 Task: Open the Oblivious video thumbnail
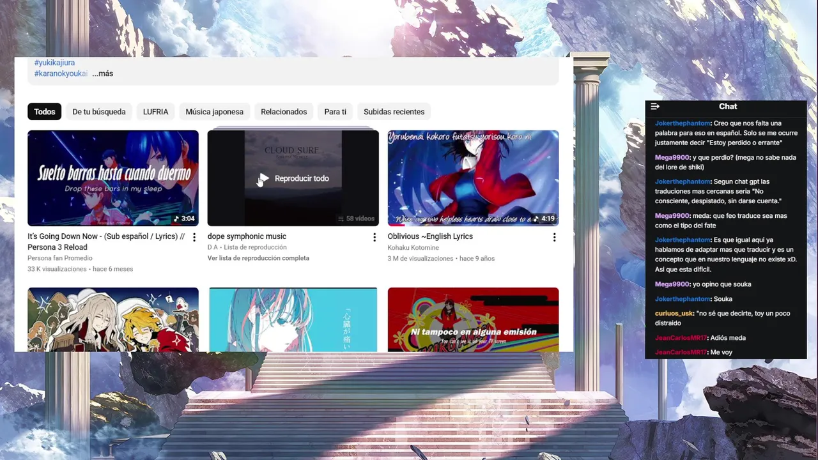473,178
